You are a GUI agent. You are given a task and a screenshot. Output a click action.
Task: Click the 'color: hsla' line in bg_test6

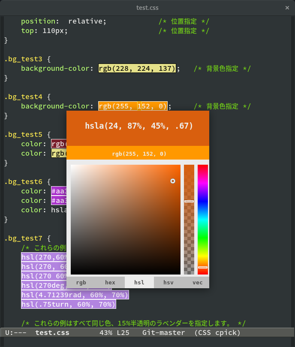click(x=44, y=210)
